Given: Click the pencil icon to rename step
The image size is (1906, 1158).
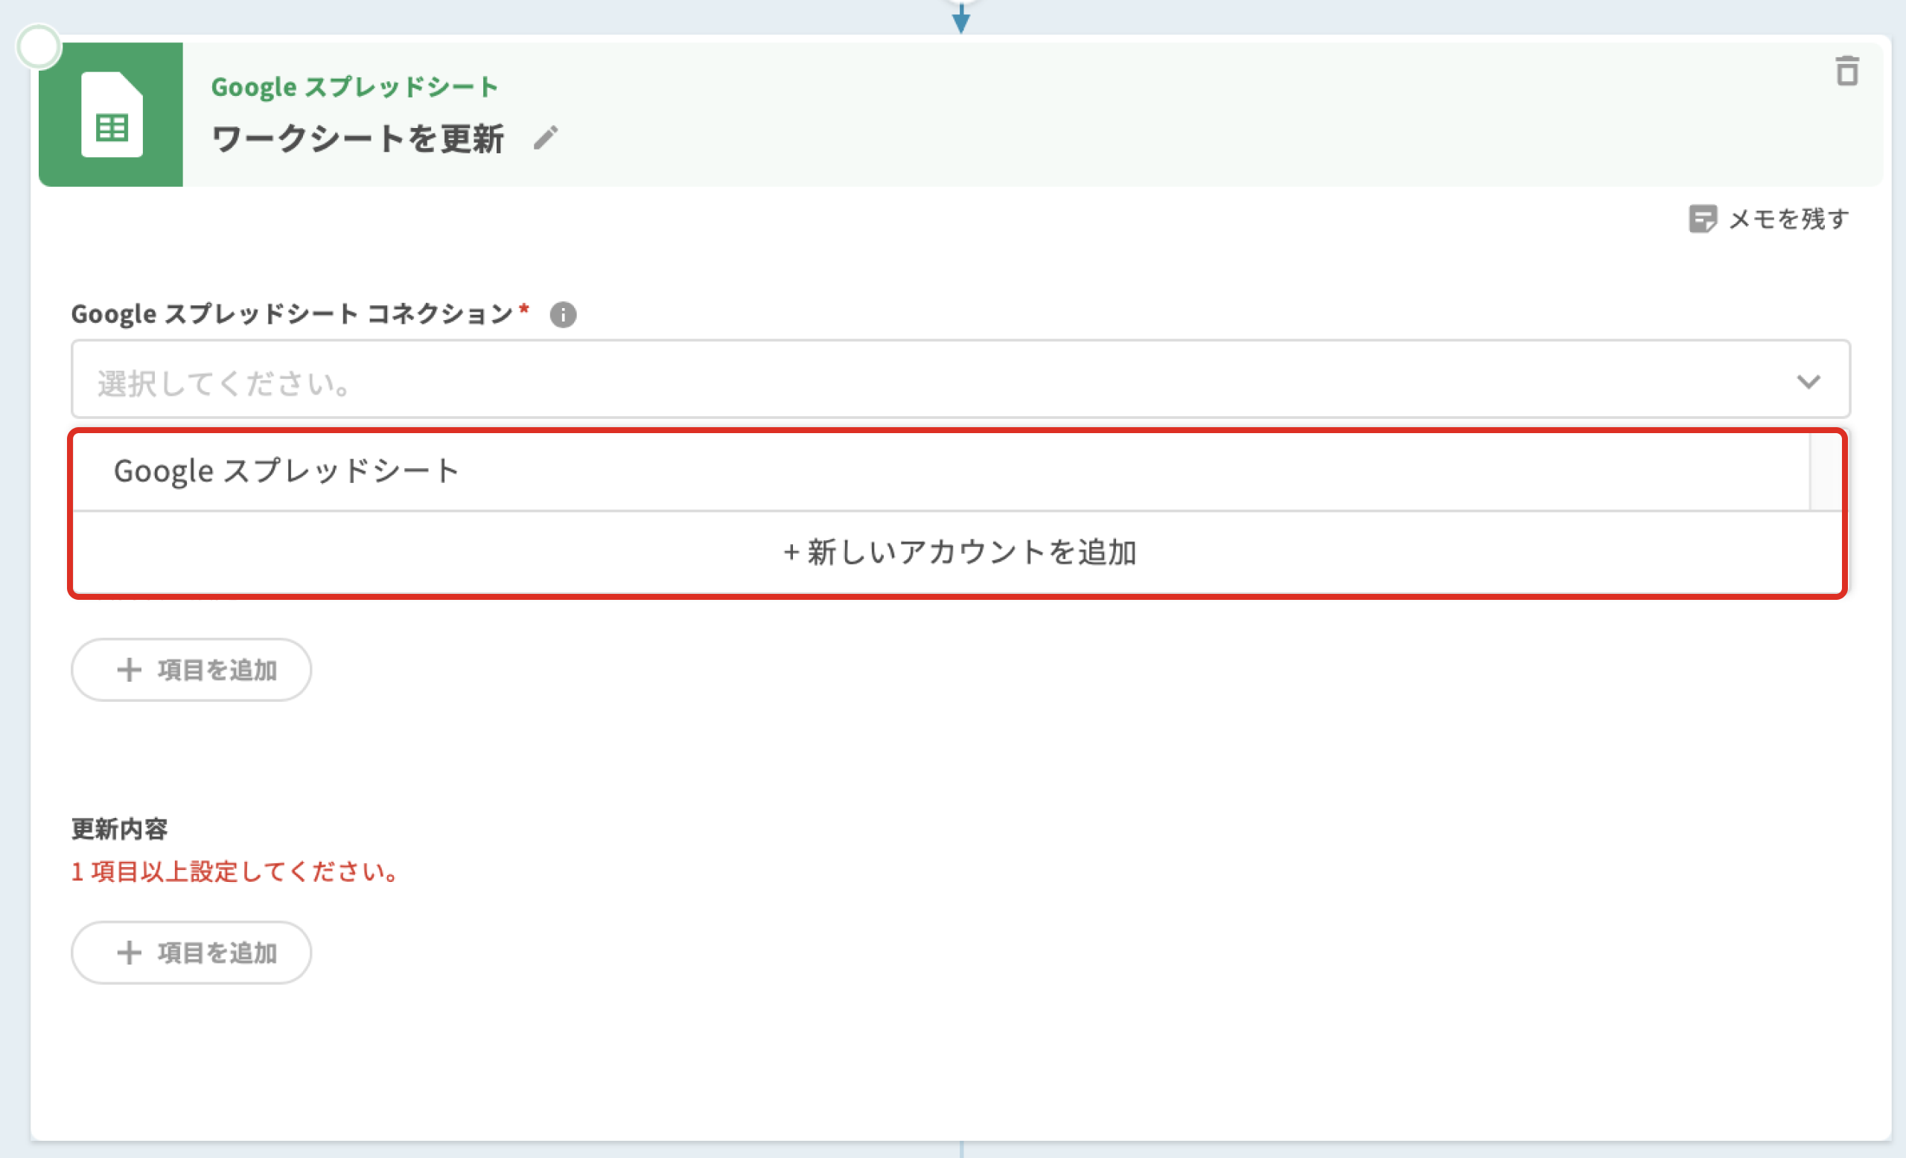Looking at the screenshot, I should click(x=545, y=138).
